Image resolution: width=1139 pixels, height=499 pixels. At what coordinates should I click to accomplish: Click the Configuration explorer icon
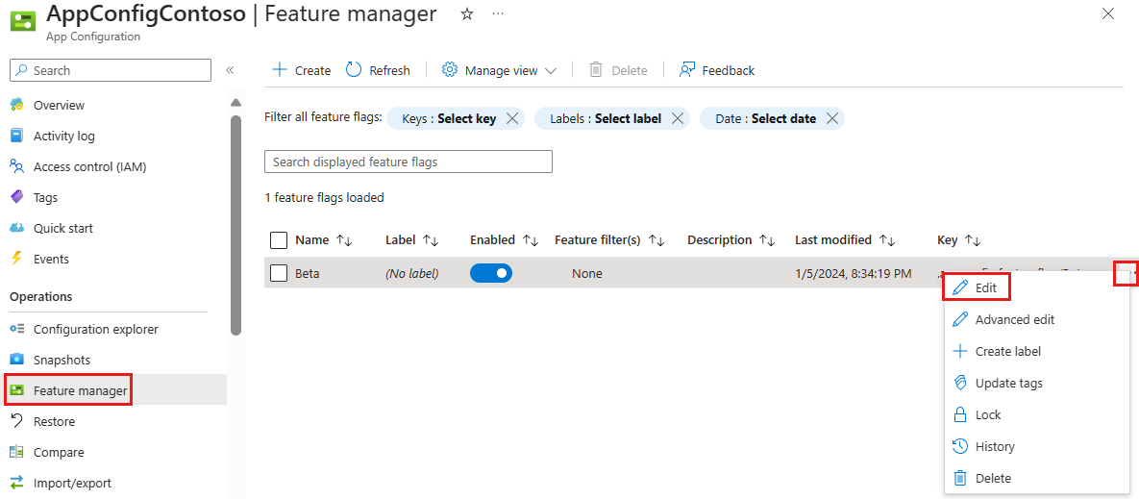click(x=16, y=329)
